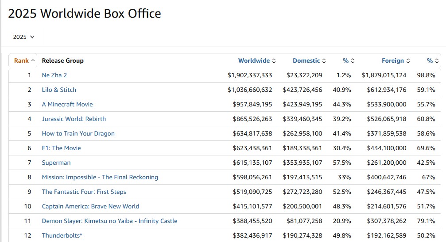Screen dimensions: 446x242
Task: Select worldwide value $957,849,195
Action: pyautogui.click(x=252, y=104)
